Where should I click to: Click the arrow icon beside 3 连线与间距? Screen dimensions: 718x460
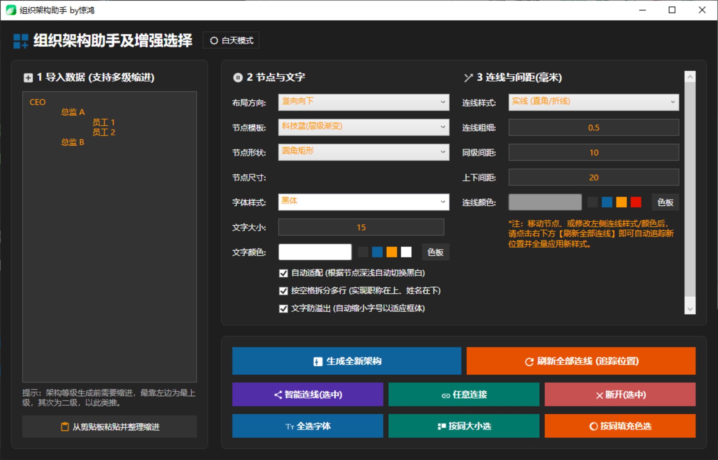pyautogui.click(x=468, y=78)
